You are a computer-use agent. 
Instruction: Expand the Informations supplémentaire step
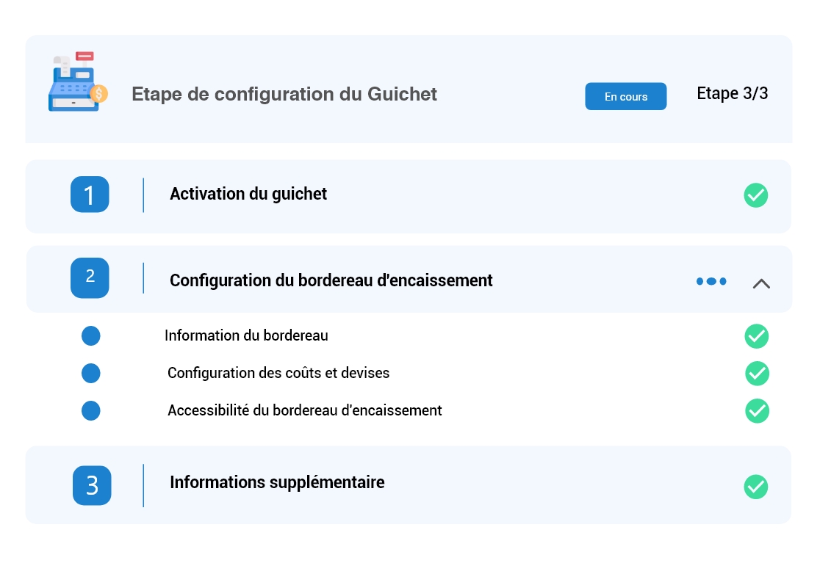[x=277, y=482]
